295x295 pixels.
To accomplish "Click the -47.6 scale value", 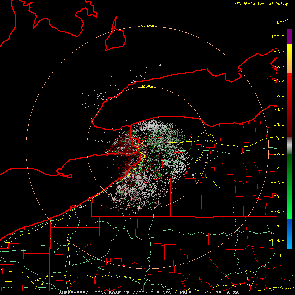I will click(278, 183).
